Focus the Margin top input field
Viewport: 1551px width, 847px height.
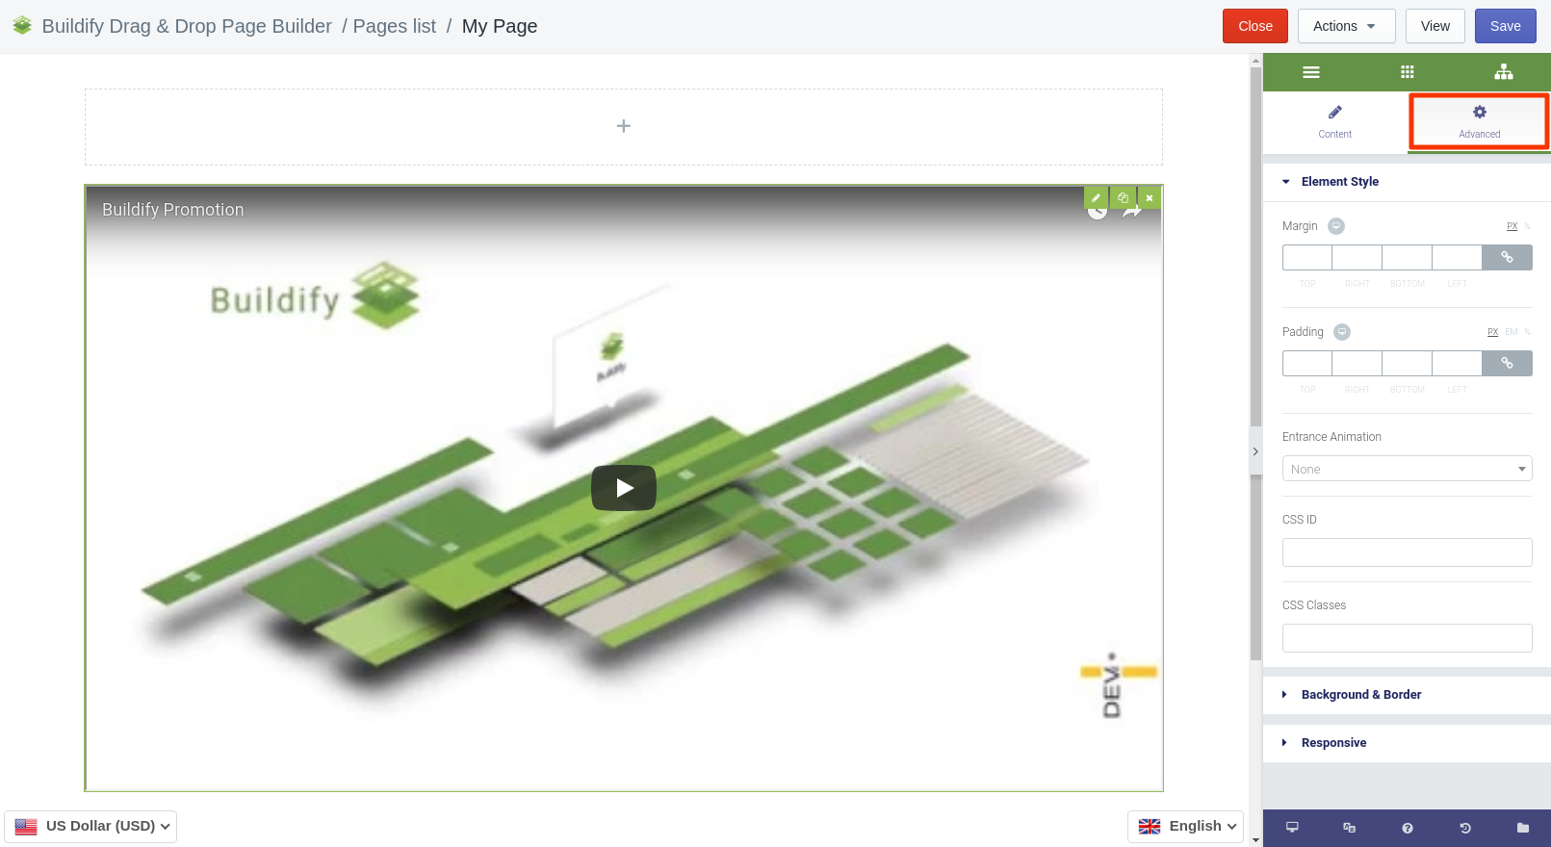(1307, 257)
